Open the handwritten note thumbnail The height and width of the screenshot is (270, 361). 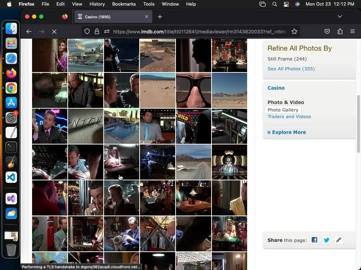[x=86, y=126]
